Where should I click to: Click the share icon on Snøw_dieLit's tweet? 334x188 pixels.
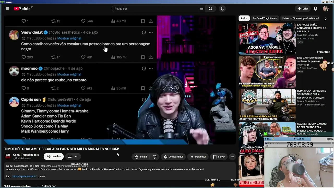point(151,57)
